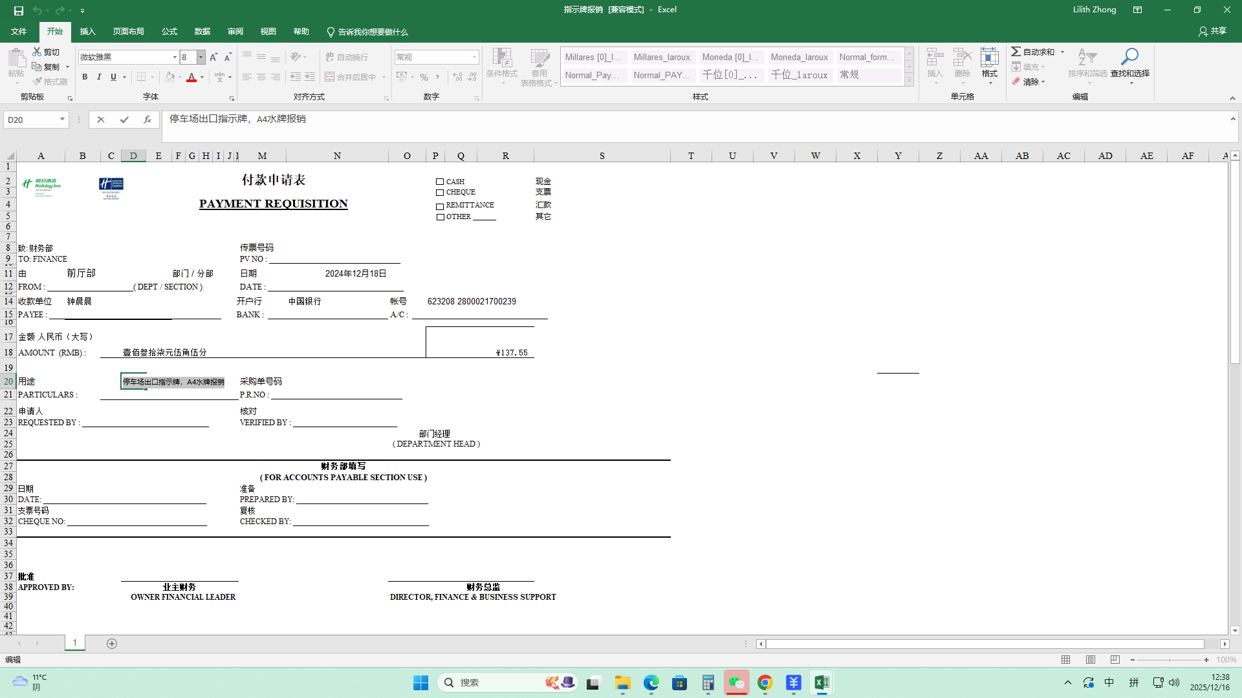
Task: Click the 共享 share button
Action: tap(1212, 31)
